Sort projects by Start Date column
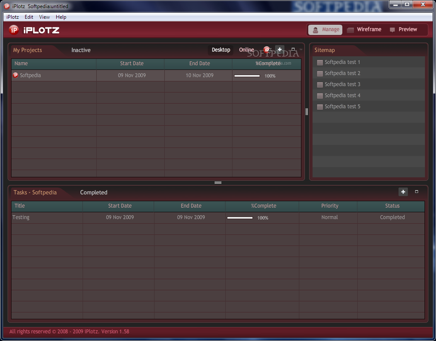436x341 pixels. point(130,64)
